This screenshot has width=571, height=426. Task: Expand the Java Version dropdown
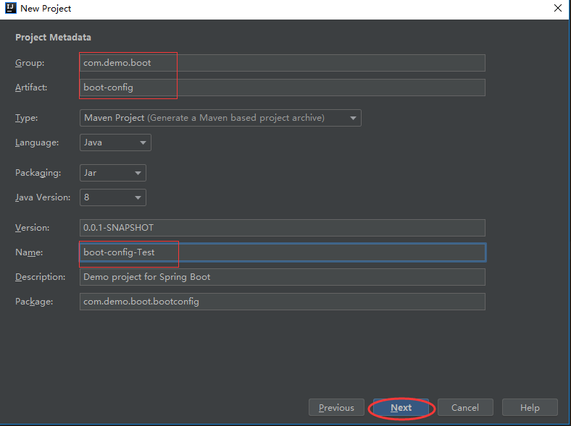click(112, 197)
